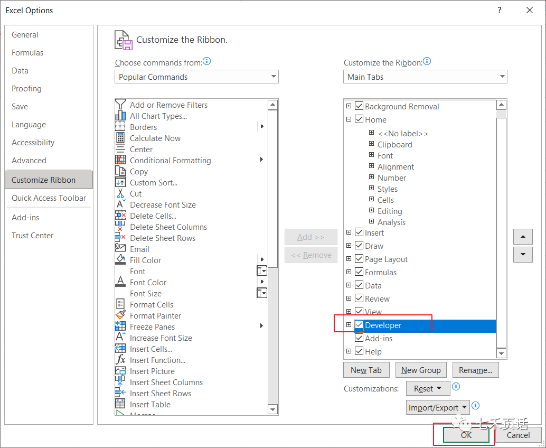Click the OK button
The width and height of the screenshot is (546, 448).
466,435
